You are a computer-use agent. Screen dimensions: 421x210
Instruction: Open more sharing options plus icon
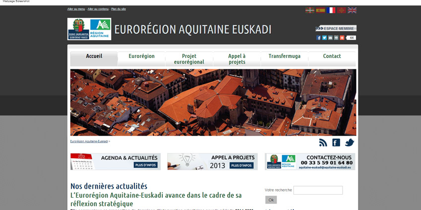(x=342, y=38)
